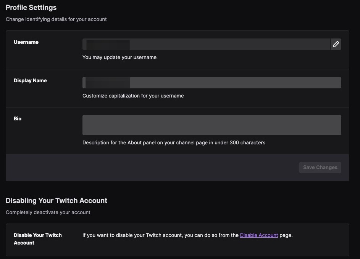Click the Username row label
This screenshot has height=259, width=360.
pos(26,42)
